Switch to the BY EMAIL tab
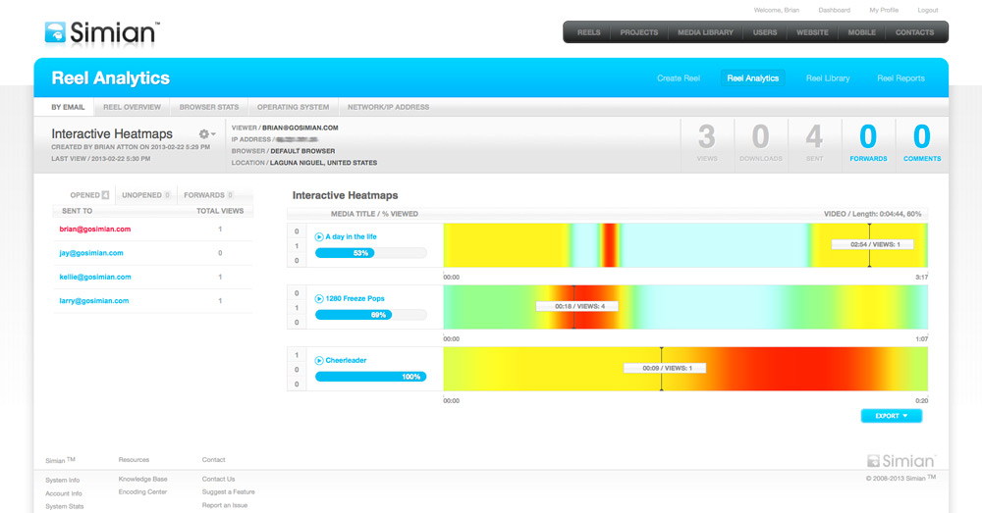The image size is (982, 513). point(68,107)
